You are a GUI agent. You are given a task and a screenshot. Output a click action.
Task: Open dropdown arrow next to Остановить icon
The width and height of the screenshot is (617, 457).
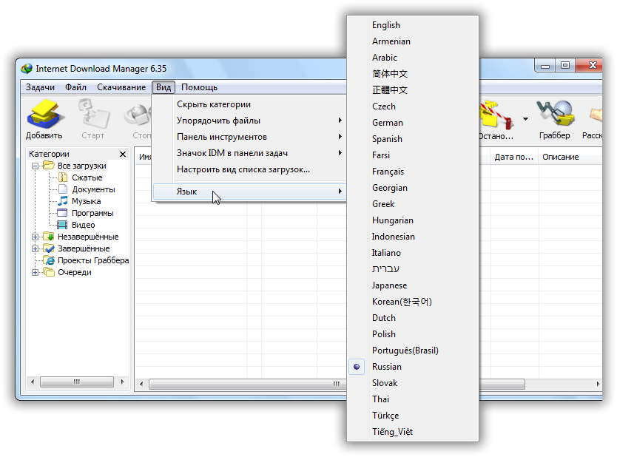(x=526, y=119)
